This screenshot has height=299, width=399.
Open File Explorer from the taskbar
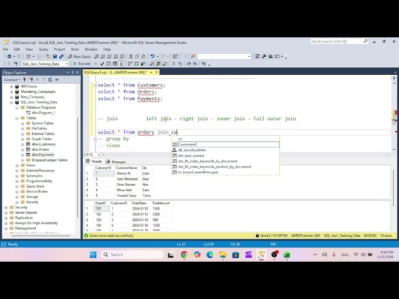223,255
